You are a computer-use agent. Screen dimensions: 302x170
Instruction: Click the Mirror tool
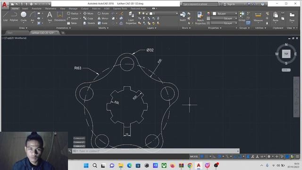[x=103, y=18]
